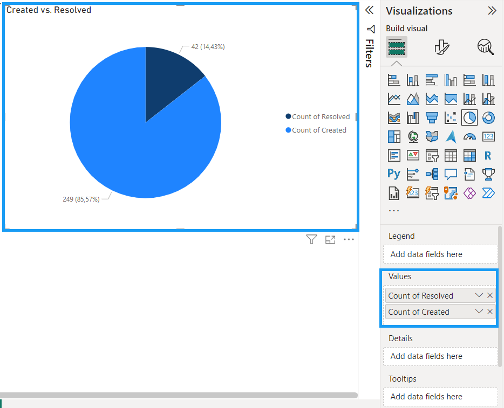Switch to Format visual tab
This screenshot has width=504, height=408.
click(x=441, y=47)
